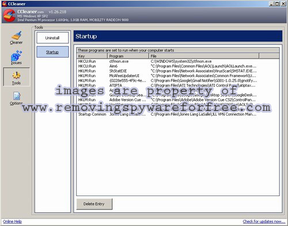Viewport: 288px width, 226px height.
Task: Open the Online Help link
Action: pos(12,221)
